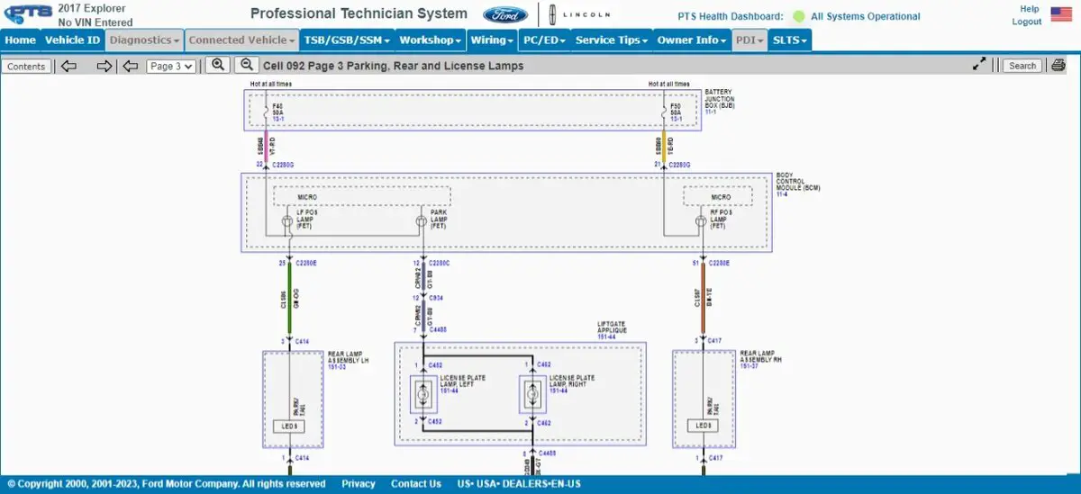
Task: Click the LEDs box in rear lamp RH
Action: (x=703, y=426)
